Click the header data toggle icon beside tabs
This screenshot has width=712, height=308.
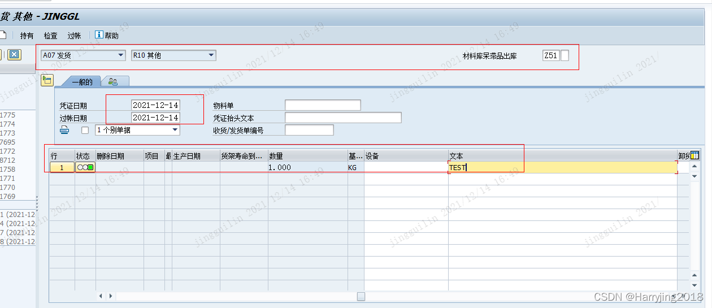tap(47, 80)
